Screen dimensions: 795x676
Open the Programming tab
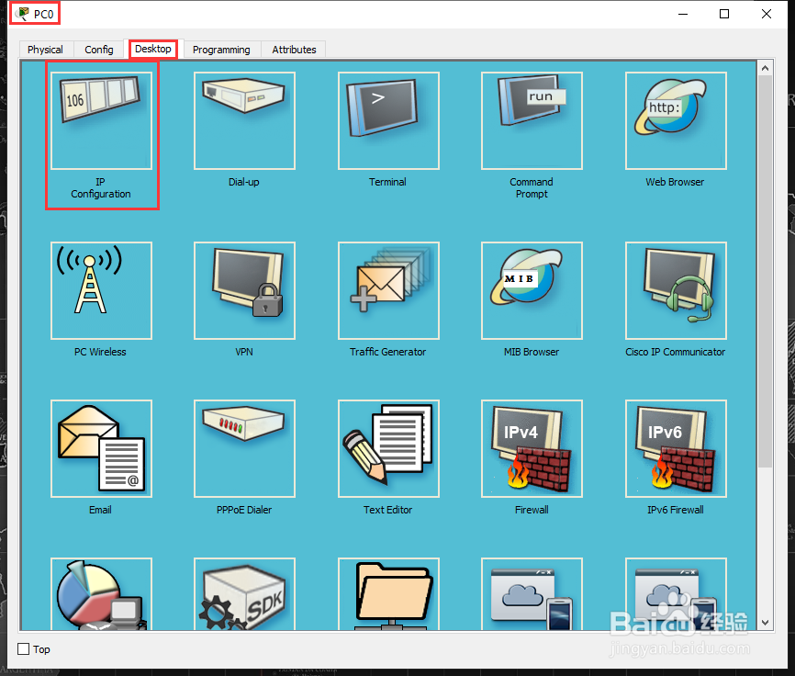click(221, 50)
